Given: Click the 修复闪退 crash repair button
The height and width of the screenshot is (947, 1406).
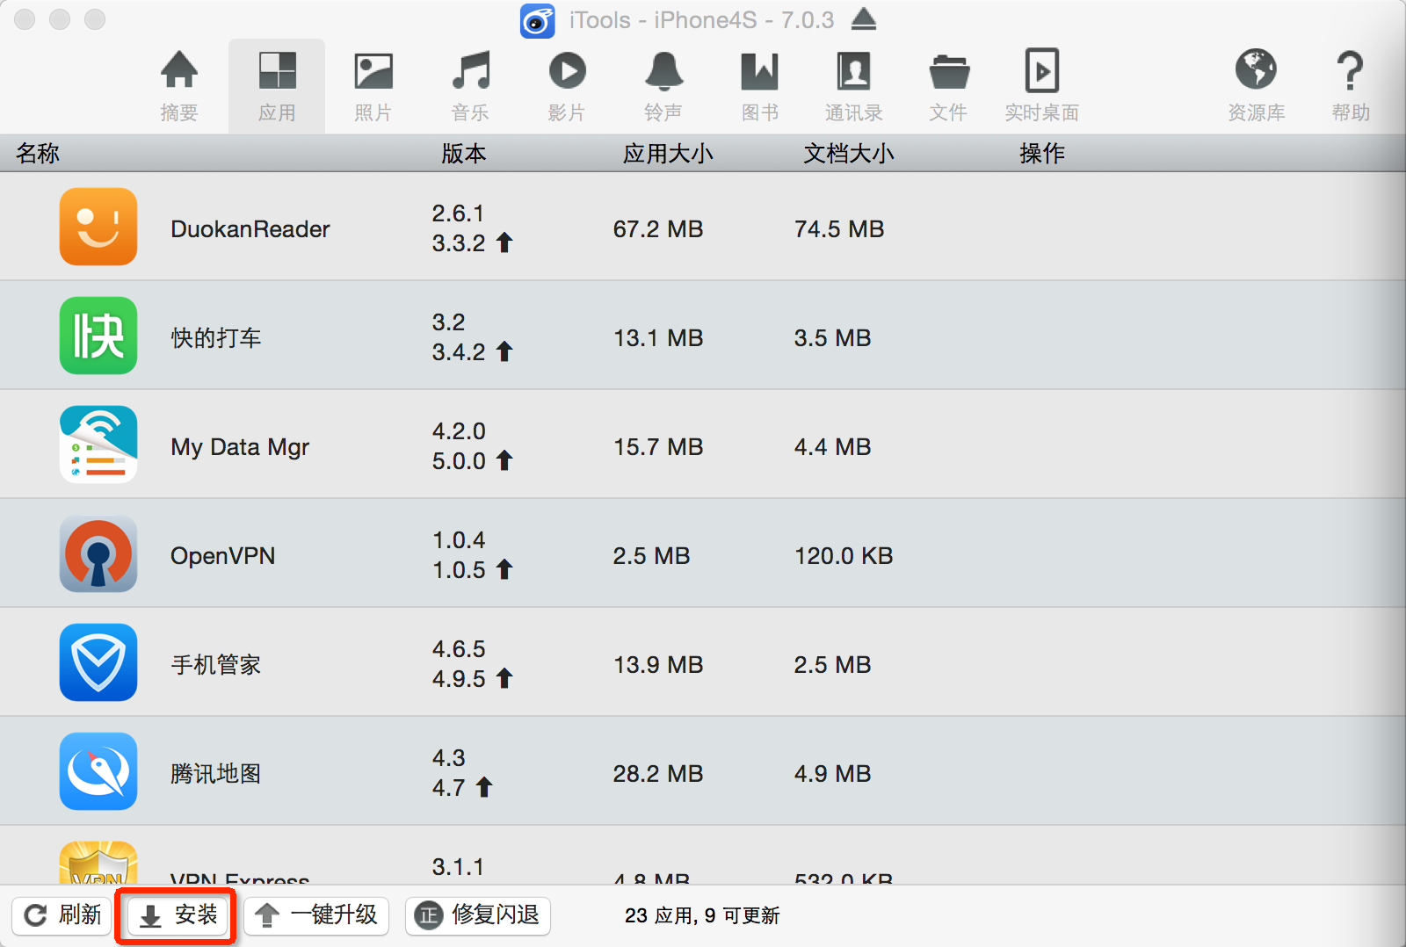Looking at the screenshot, I should (478, 915).
